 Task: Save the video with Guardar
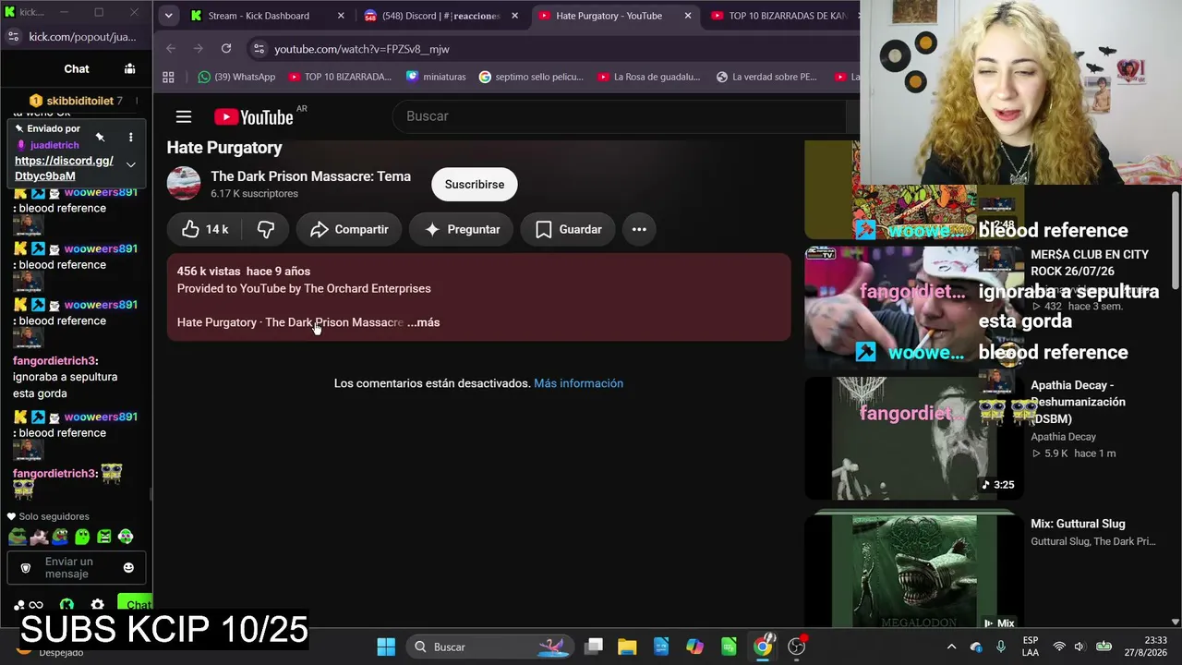[569, 229]
